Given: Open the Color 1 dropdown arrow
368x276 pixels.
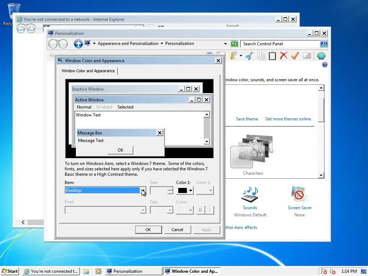Looking at the screenshot, I should tap(191, 190).
